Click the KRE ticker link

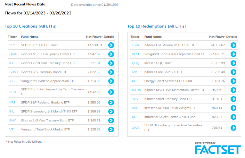pyautogui.click(x=12, y=103)
